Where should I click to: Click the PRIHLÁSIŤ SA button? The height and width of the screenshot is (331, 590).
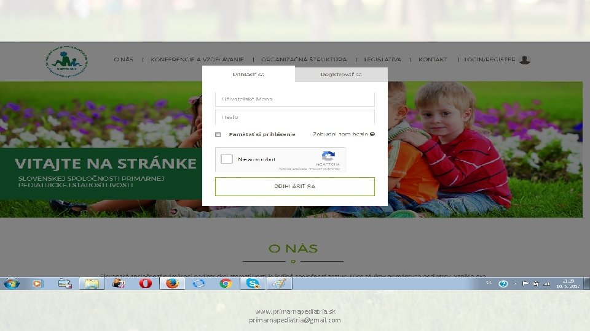pyautogui.click(x=295, y=186)
